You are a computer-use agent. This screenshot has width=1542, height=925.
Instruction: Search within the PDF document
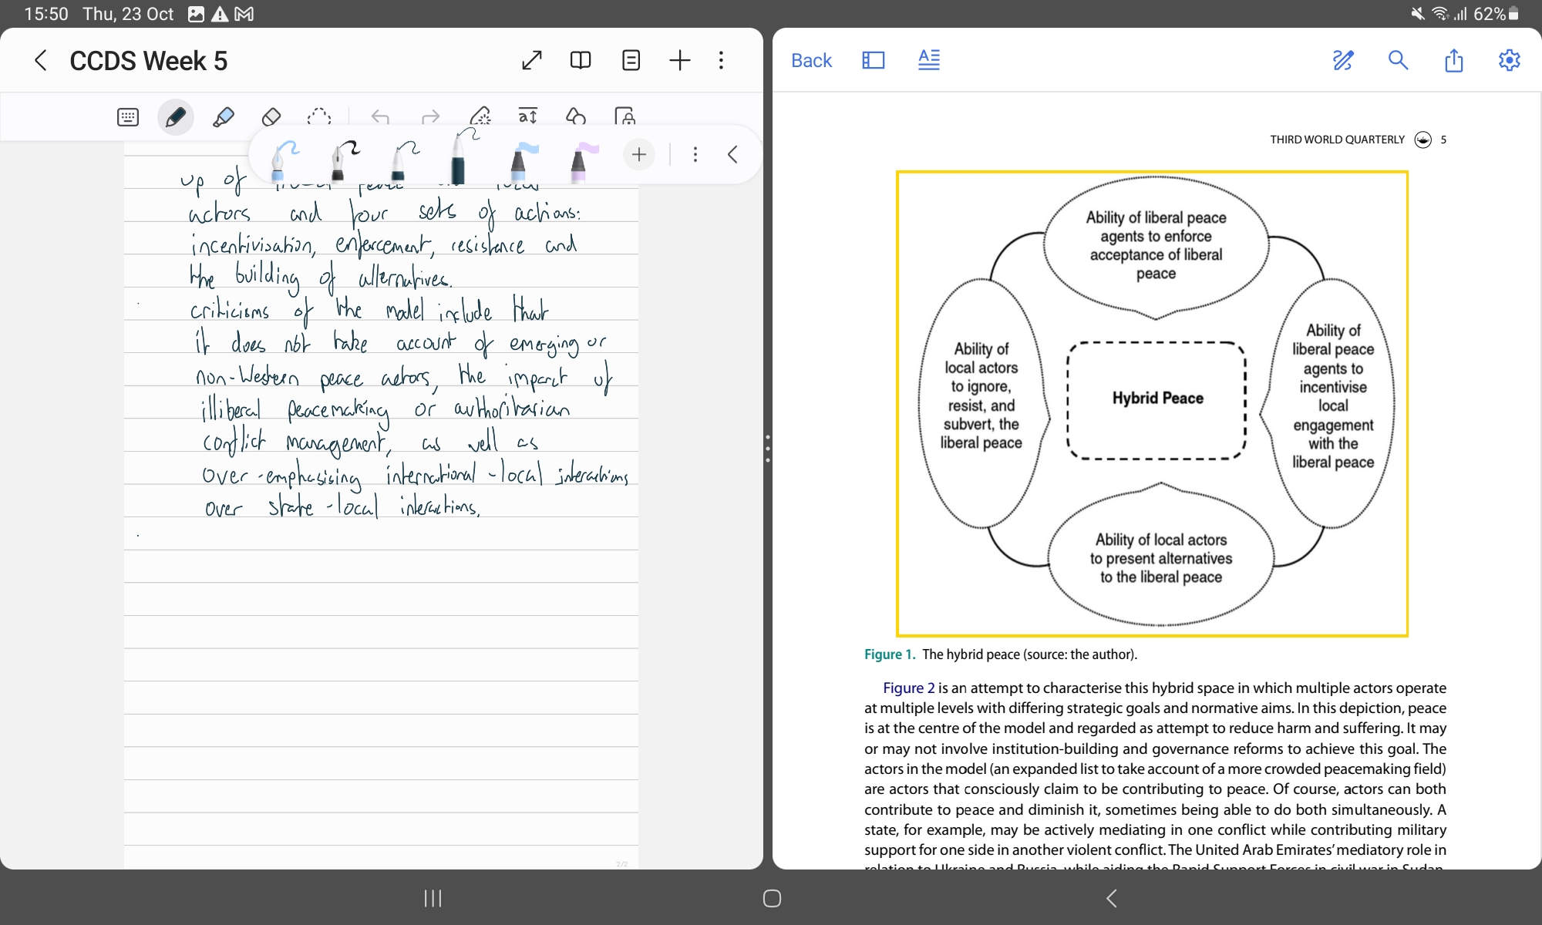click(x=1398, y=60)
